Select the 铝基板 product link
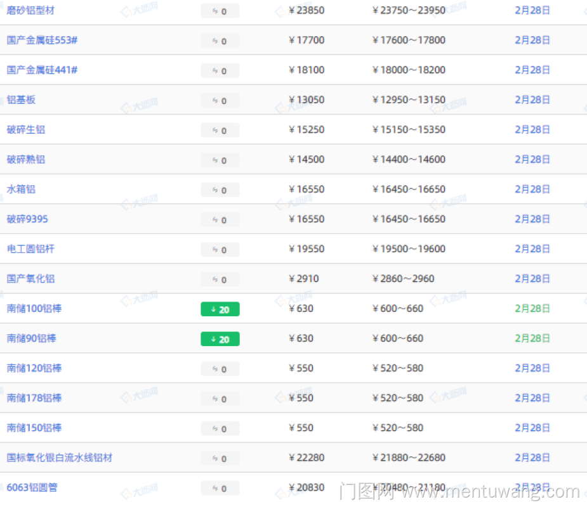Screen dimensions: 587x507 click(x=22, y=99)
